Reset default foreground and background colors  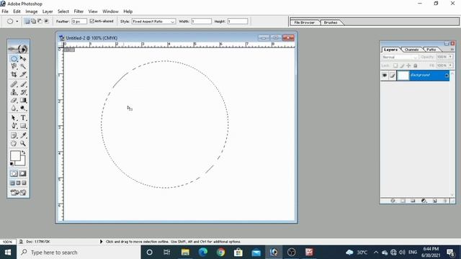tap(12, 164)
